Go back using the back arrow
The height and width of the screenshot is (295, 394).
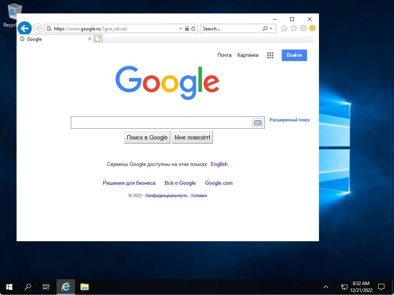pos(24,28)
